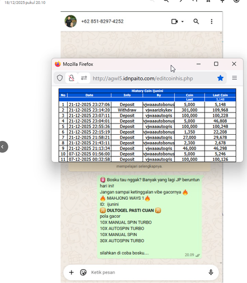The image size is (247, 283).
Task: Select the vjwaarizkykev cell
Action: 159,110
